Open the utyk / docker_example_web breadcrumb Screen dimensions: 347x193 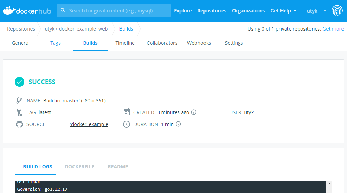76,29
